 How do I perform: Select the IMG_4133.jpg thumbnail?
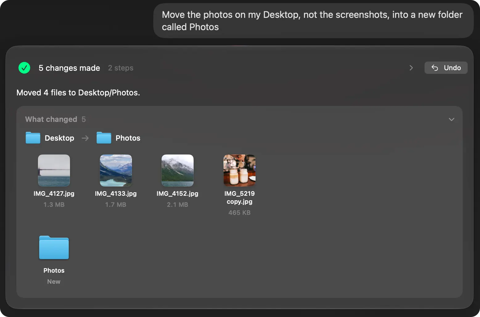tap(116, 171)
